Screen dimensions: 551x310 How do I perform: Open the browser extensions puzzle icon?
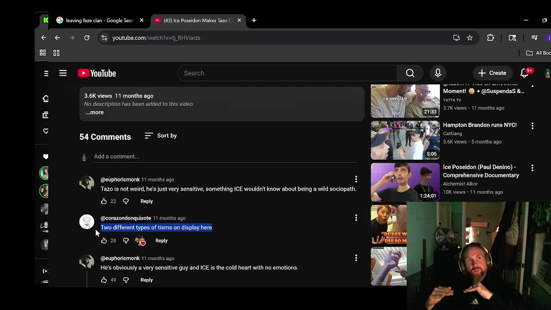pos(490,38)
